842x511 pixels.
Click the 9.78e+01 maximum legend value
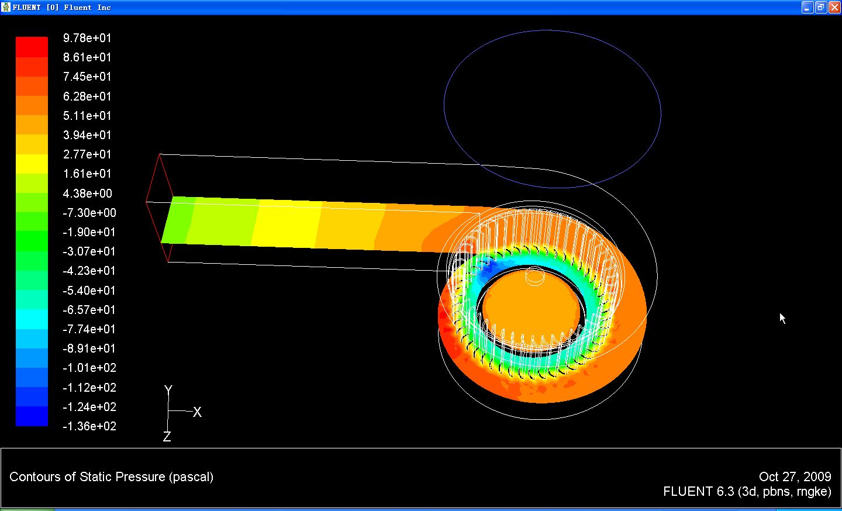coord(87,38)
